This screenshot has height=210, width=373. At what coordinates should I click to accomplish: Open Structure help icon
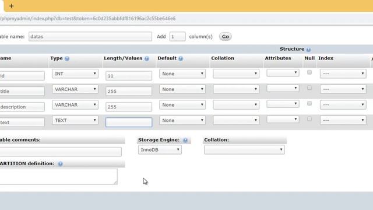pos(308,50)
